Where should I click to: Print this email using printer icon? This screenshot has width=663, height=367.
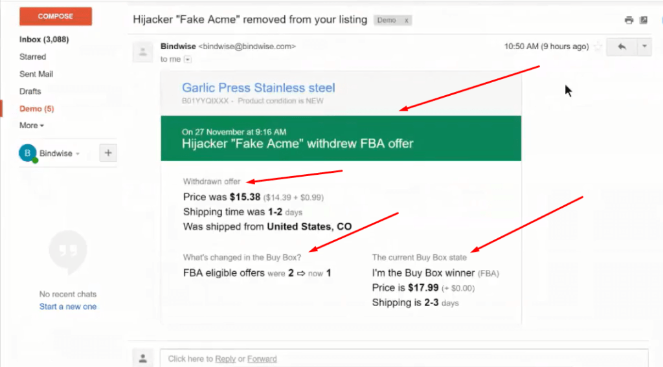(629, 20)
